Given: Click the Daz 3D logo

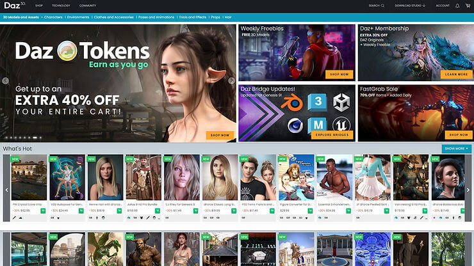Looking at the screenshot, I should (15, 5).
